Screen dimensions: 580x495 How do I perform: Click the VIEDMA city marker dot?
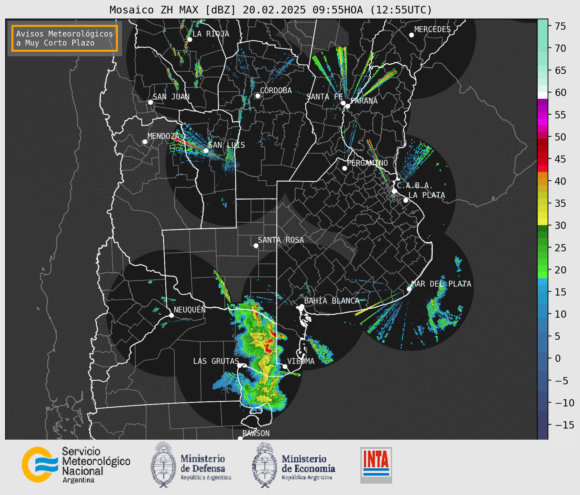pos(285,367)
